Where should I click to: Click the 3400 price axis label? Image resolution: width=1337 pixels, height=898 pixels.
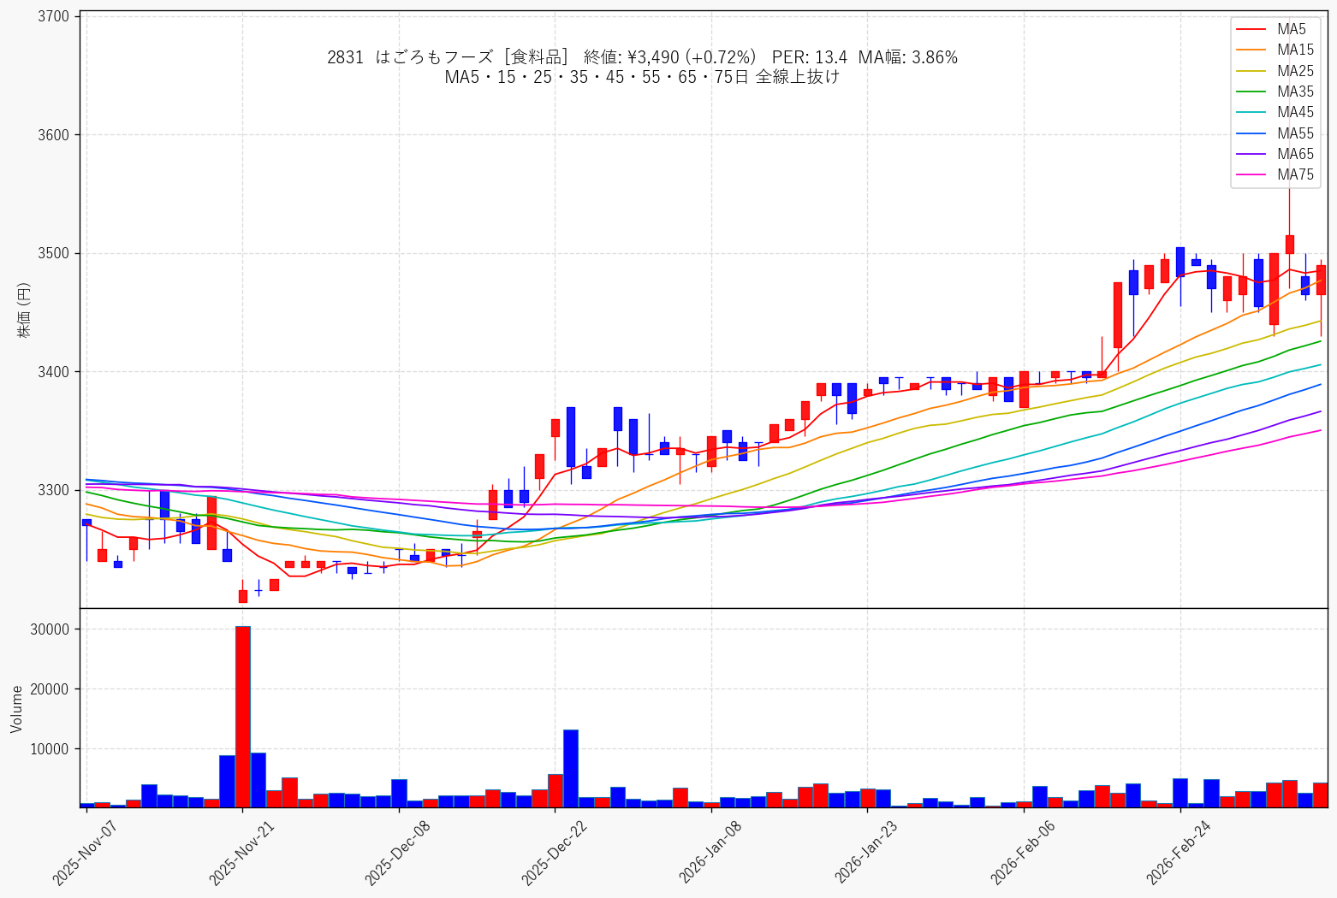point(55,372)
